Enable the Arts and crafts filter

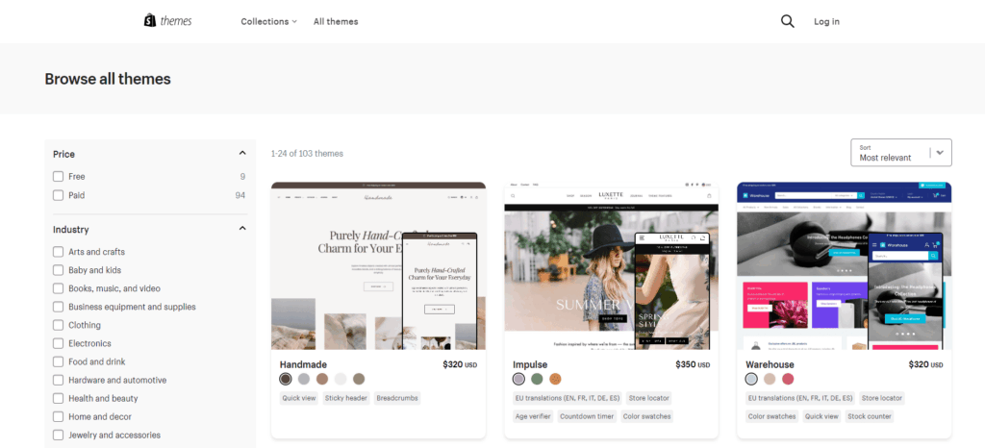(x=59, y=252)
